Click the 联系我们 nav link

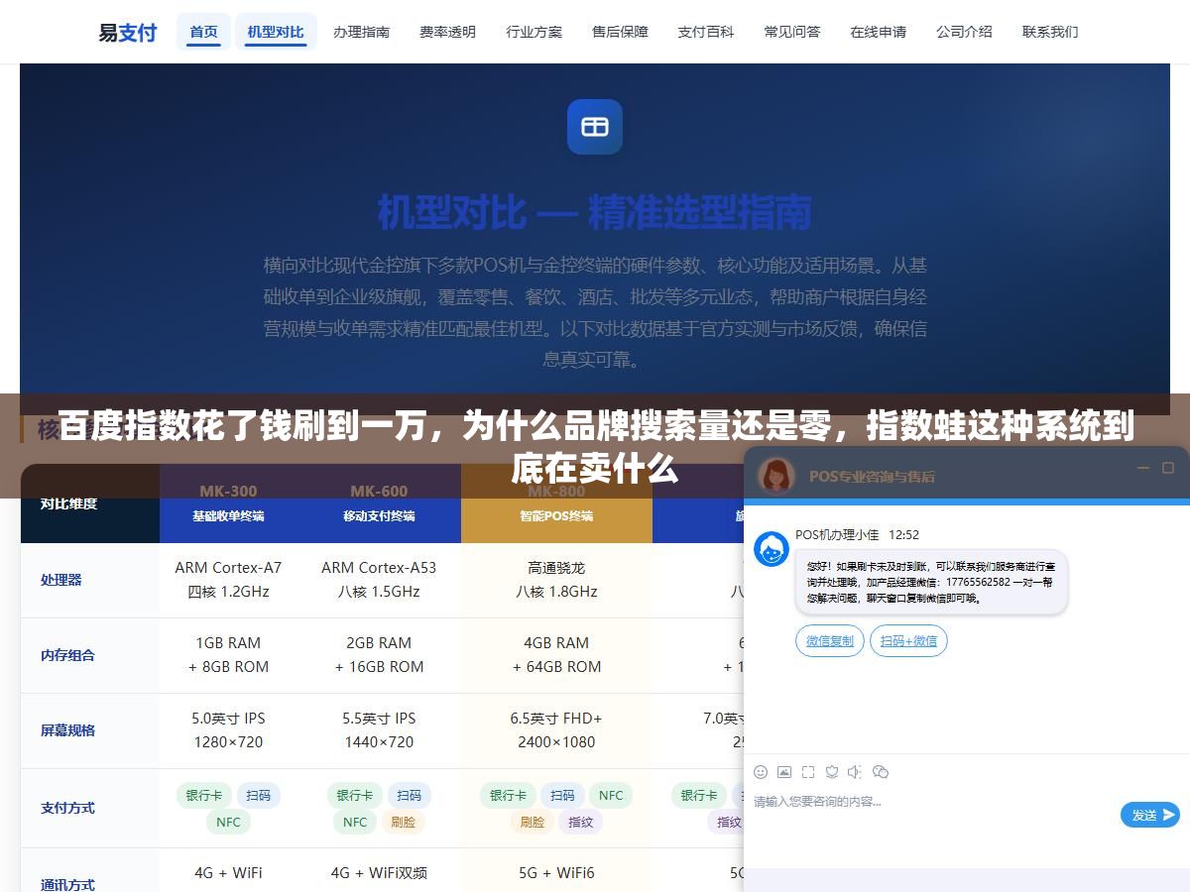(1050, 32)
